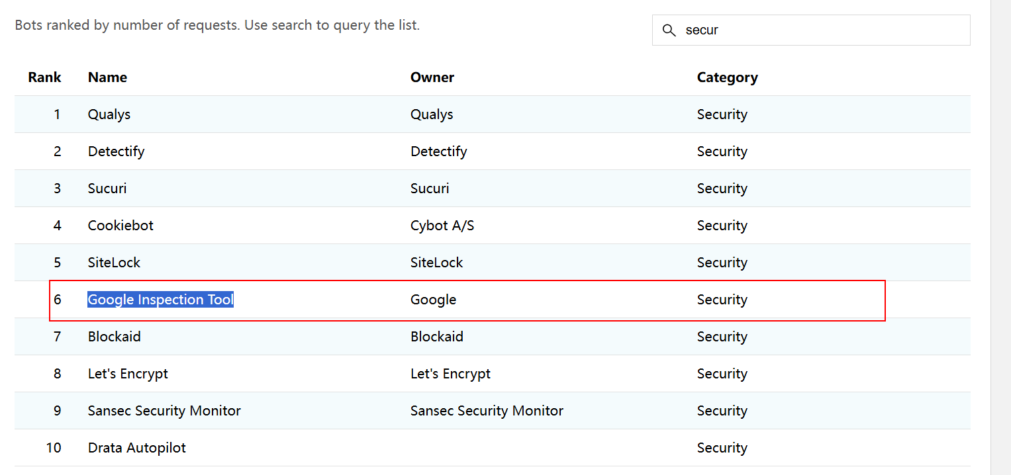Click the Google owner cell
1011x475 pixels.
click(x=433, y=300)
